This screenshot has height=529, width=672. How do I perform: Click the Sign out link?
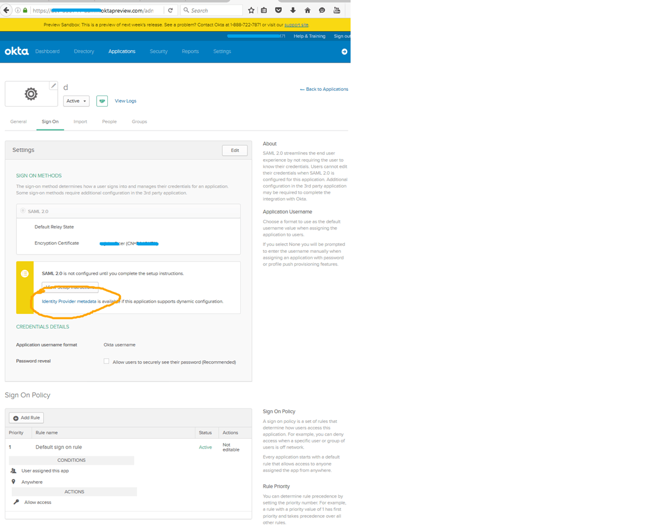[x=342, y=36]
